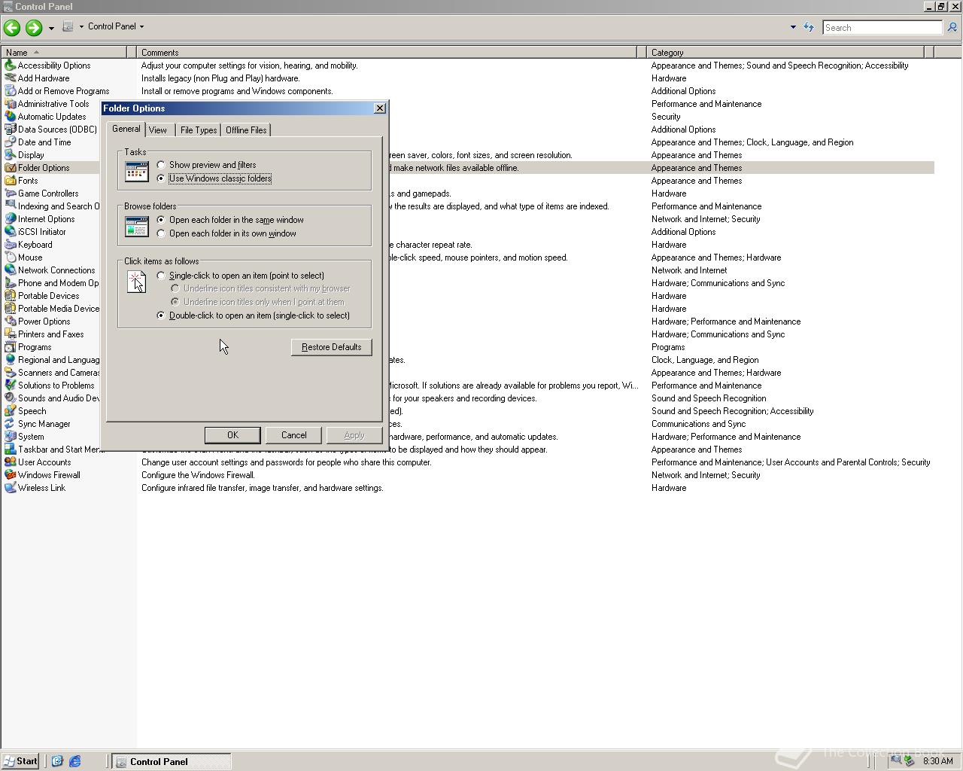Select the Taskbar and Start Menu item
The width and height of the screenshot is (963, 771).
[53, 449]
